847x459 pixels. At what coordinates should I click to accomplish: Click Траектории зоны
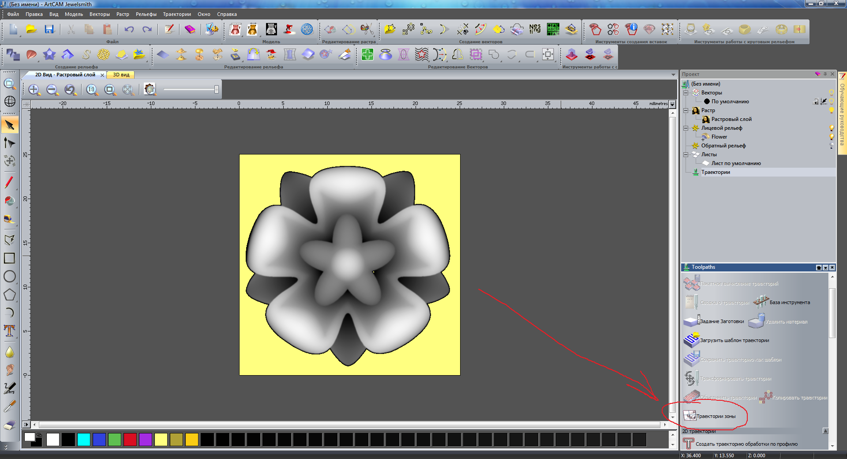click(709, 416)
